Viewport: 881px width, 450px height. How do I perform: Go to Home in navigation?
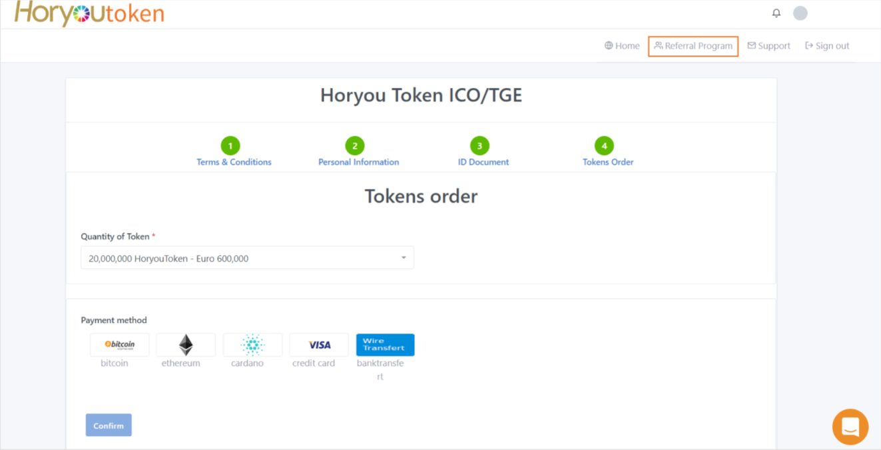(622, 46)
